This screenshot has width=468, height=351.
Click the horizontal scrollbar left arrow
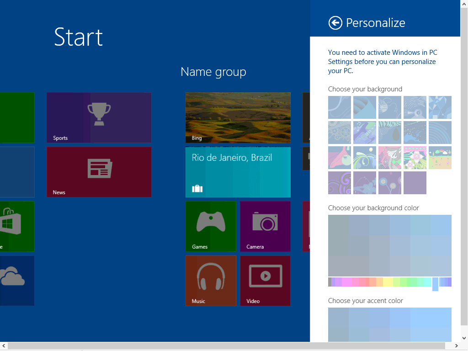click(4, 346)
